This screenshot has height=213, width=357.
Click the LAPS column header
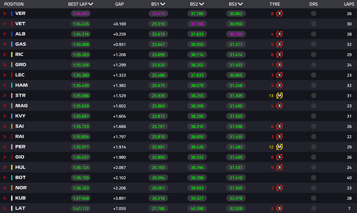click(x=349, y=4)
